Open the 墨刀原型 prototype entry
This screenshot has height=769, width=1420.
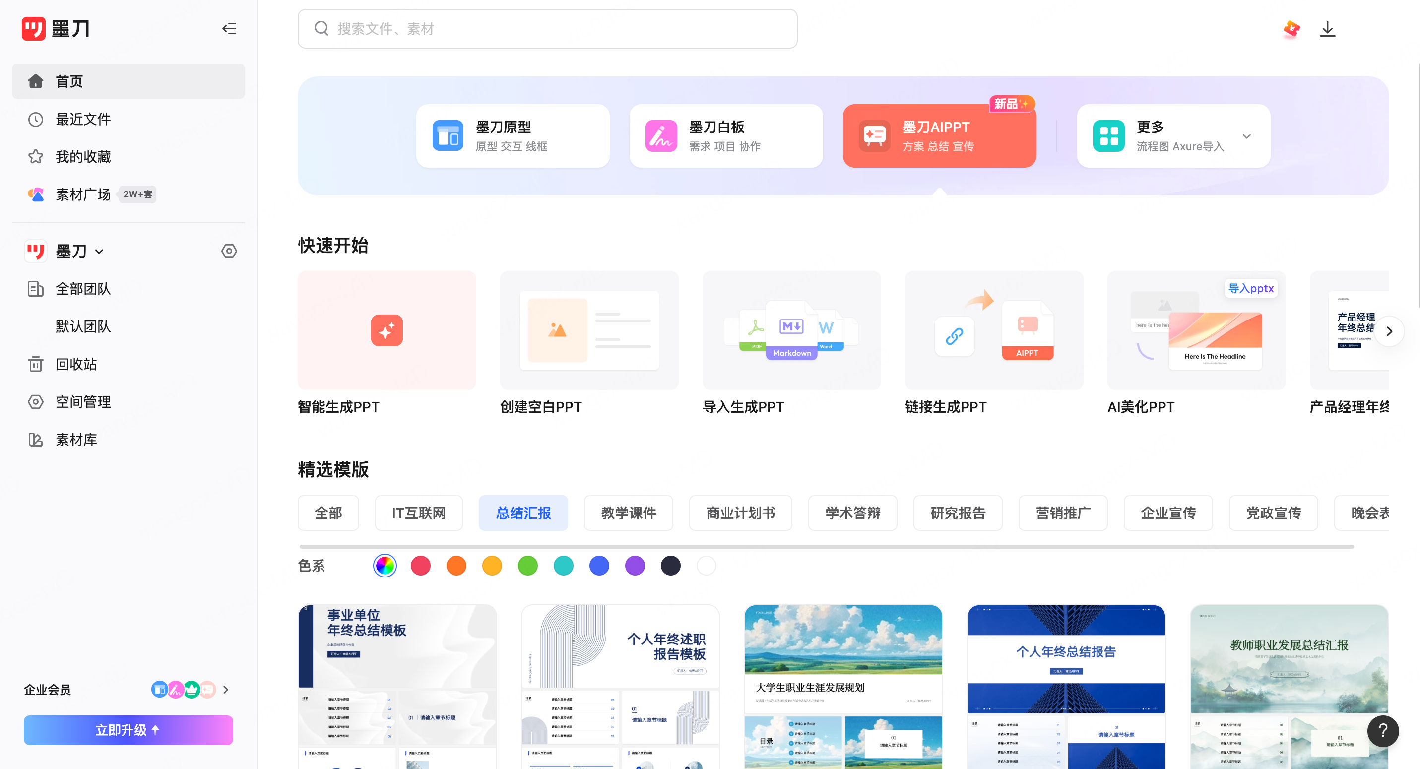[512, 135]
